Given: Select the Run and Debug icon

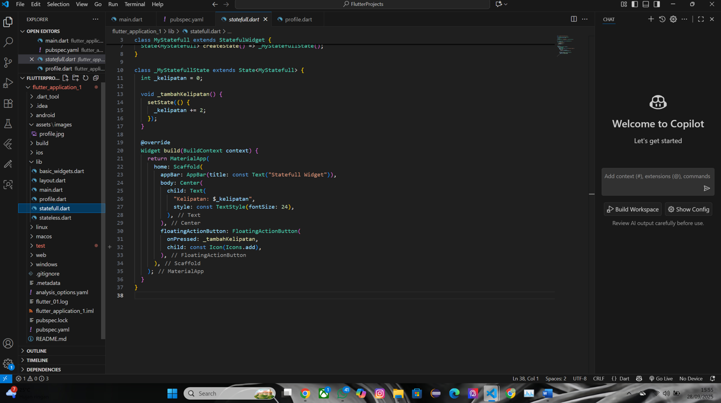Looking at the screenshot, I should [8, 83].
